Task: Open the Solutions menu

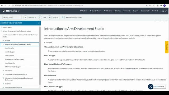Action: pyautogui.click(x=118, y=11)
